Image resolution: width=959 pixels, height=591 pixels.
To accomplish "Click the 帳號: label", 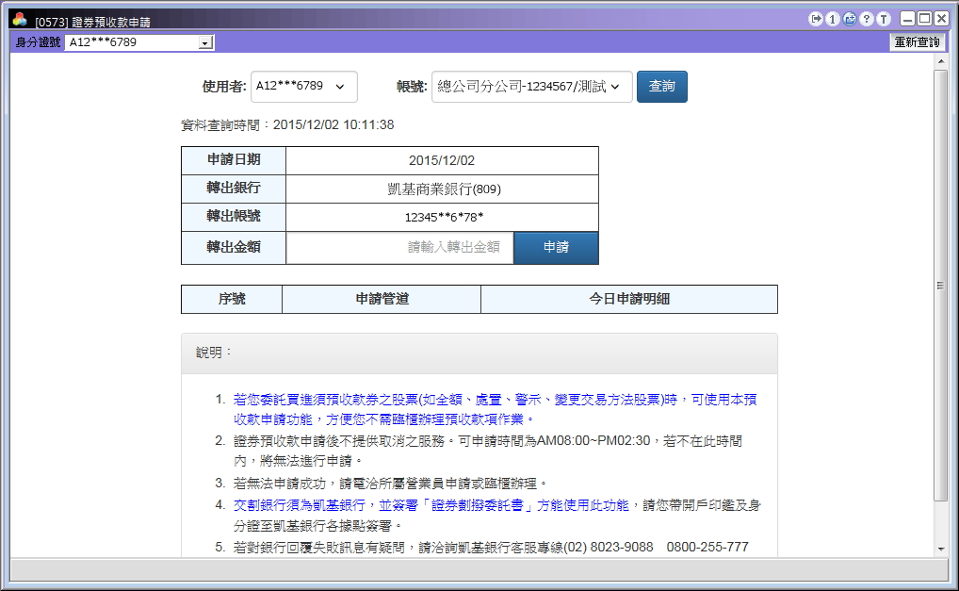I will (x=412, y=87).
